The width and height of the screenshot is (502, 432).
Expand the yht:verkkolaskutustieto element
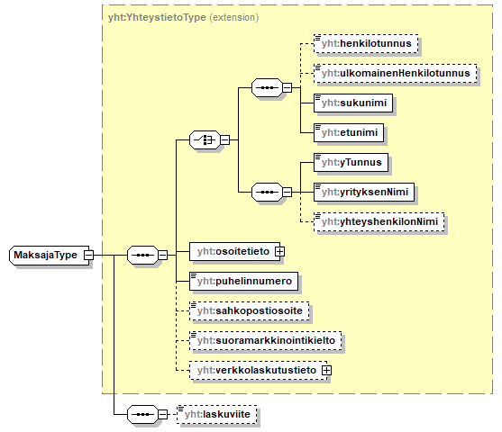326,370
